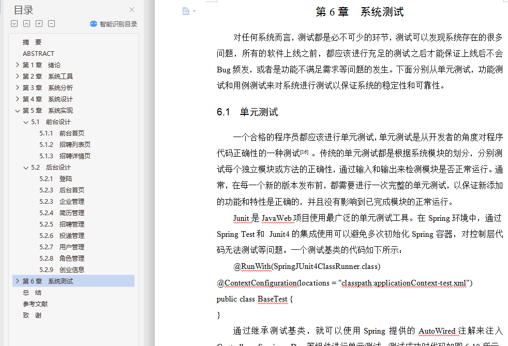This screenshot has height=346, width=508.
Task: Collapse 第5章 系统实现 chevron
Action: pyautogui.click(x=18, y=111)
